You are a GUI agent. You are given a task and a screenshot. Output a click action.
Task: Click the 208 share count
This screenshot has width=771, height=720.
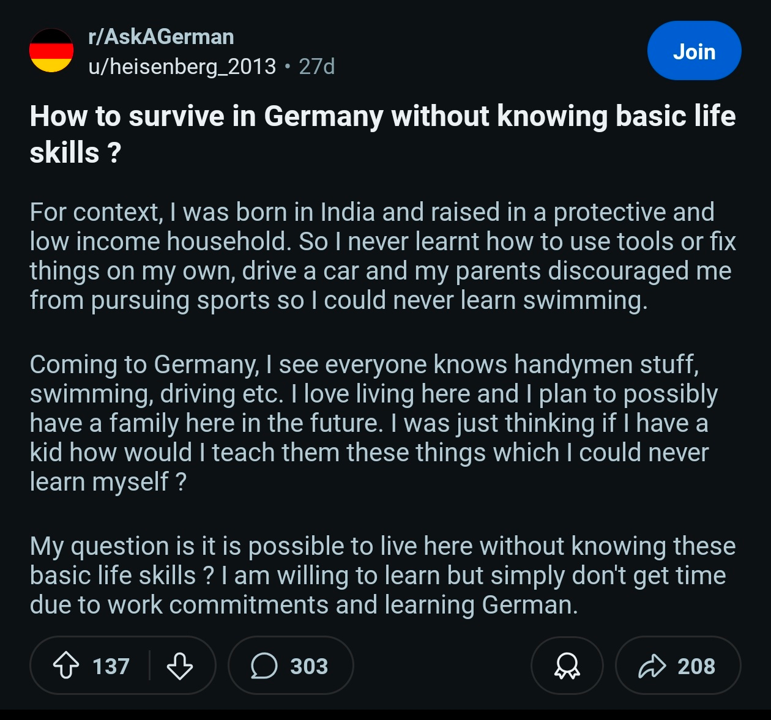pos(696,666)
